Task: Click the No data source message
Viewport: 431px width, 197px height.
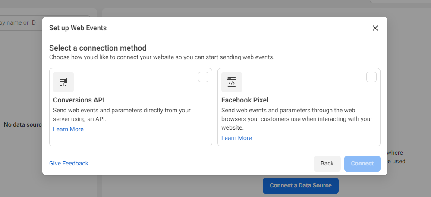Action: click(23, 125)
